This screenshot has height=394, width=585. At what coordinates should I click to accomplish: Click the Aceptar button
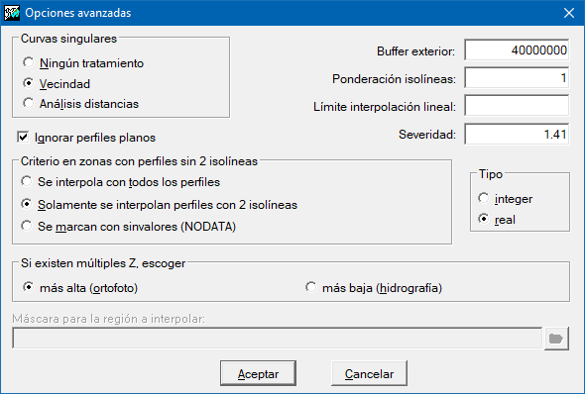[x=258, y=373]
